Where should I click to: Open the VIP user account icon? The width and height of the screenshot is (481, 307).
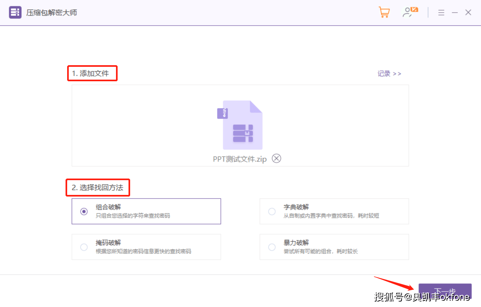tap(410, 12)
